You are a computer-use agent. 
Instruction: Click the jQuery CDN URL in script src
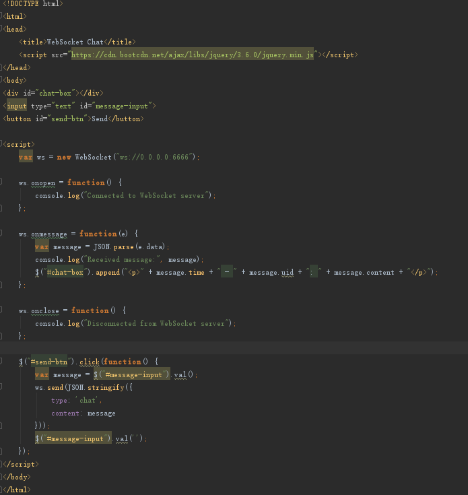193,55
